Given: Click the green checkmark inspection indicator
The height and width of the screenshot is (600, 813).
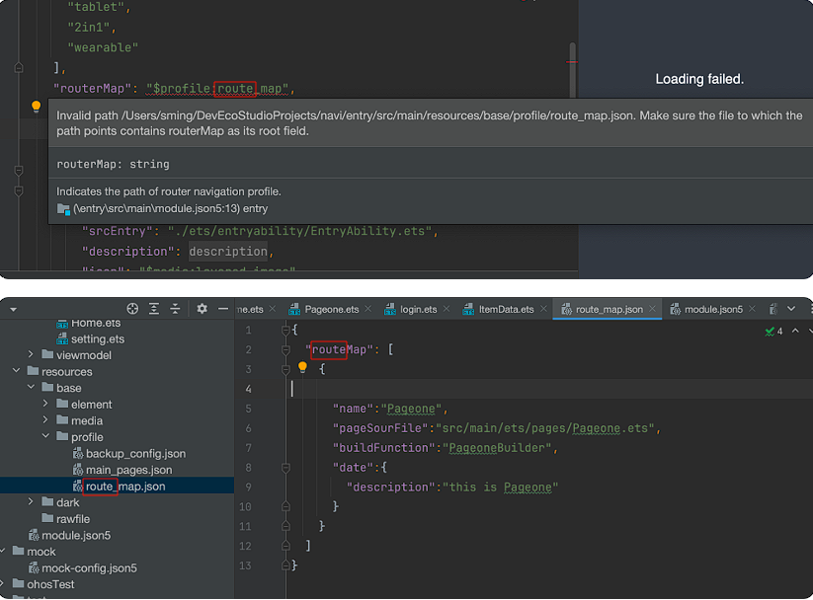Looking at the screenshot, I should point(770,331).
